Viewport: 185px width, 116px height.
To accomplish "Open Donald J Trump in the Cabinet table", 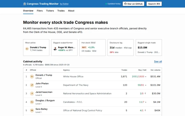I will click(92, 77).
